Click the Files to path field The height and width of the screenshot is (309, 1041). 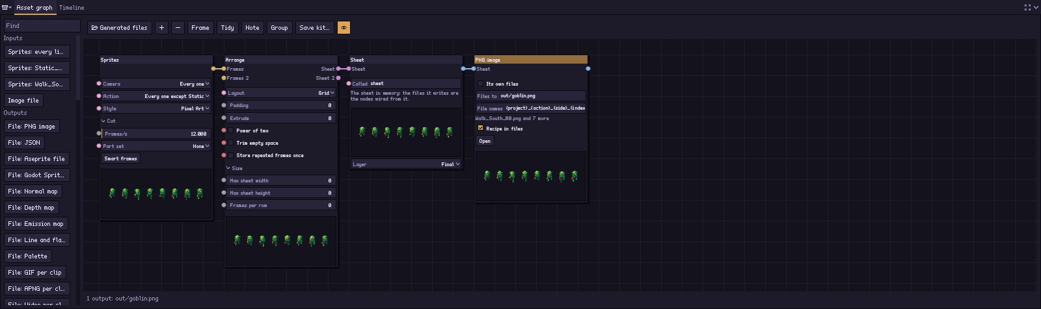(x=531, y=95)
